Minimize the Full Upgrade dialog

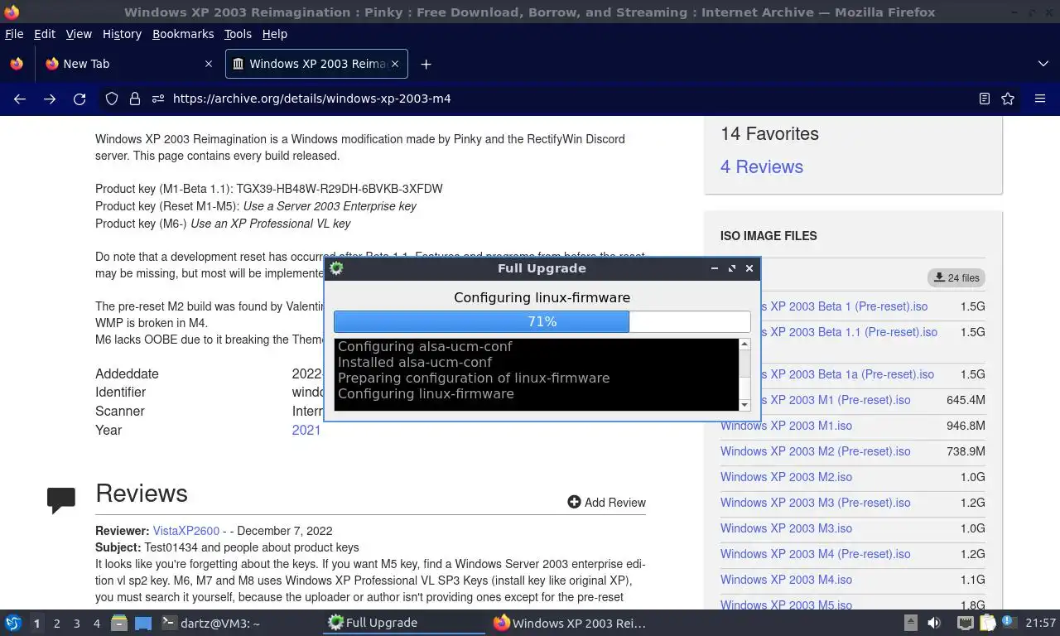coord(715,268)
